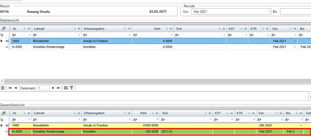Click sigma icon in Gesamtübersicht Wert column
Image resolution: width=311 pixels, height=137 pixels.
click(153, 113)
